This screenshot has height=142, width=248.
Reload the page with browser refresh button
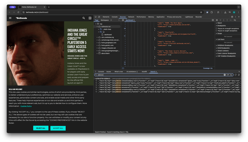tap(18, 12)
